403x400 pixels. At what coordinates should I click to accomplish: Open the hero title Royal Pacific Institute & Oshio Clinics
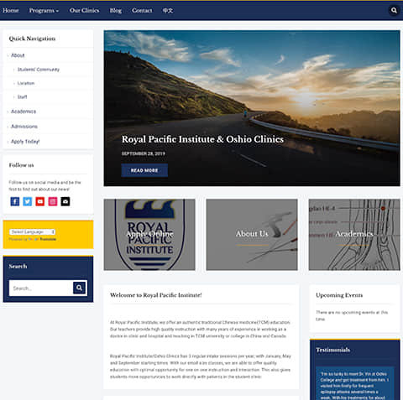coord(202,139)
